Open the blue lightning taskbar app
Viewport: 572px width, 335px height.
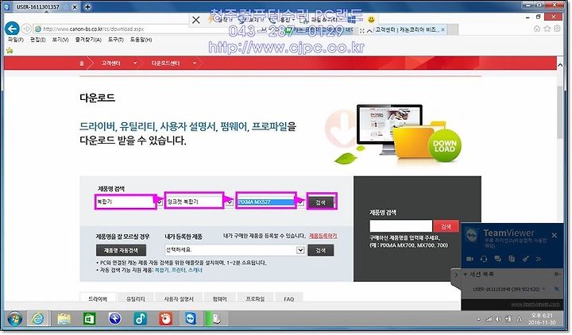click(115, 319)
